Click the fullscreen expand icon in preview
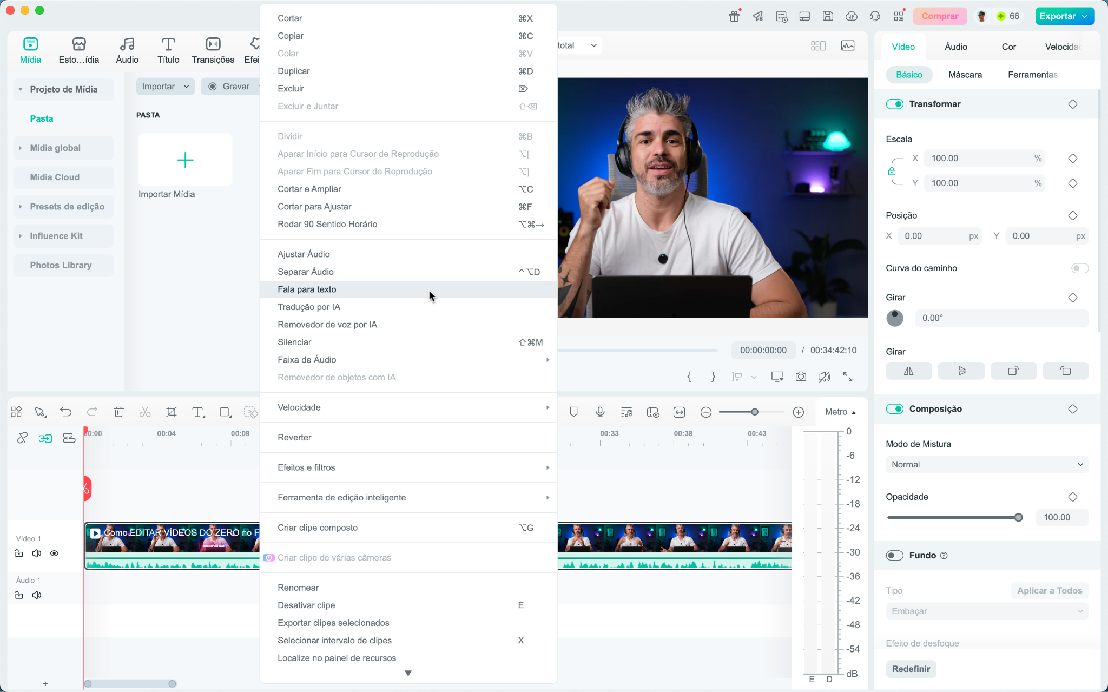The width and height of the screenshot is (1108, 692). pos(848,377)
